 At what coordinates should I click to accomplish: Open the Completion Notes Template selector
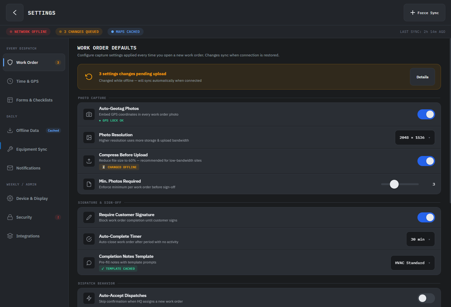(412, 263)
